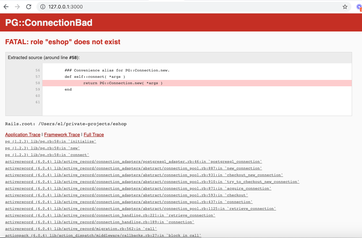This screenshot has height=238, width=362.
Task: Open site information via the circled-i icon
Action: coord(42,6)
